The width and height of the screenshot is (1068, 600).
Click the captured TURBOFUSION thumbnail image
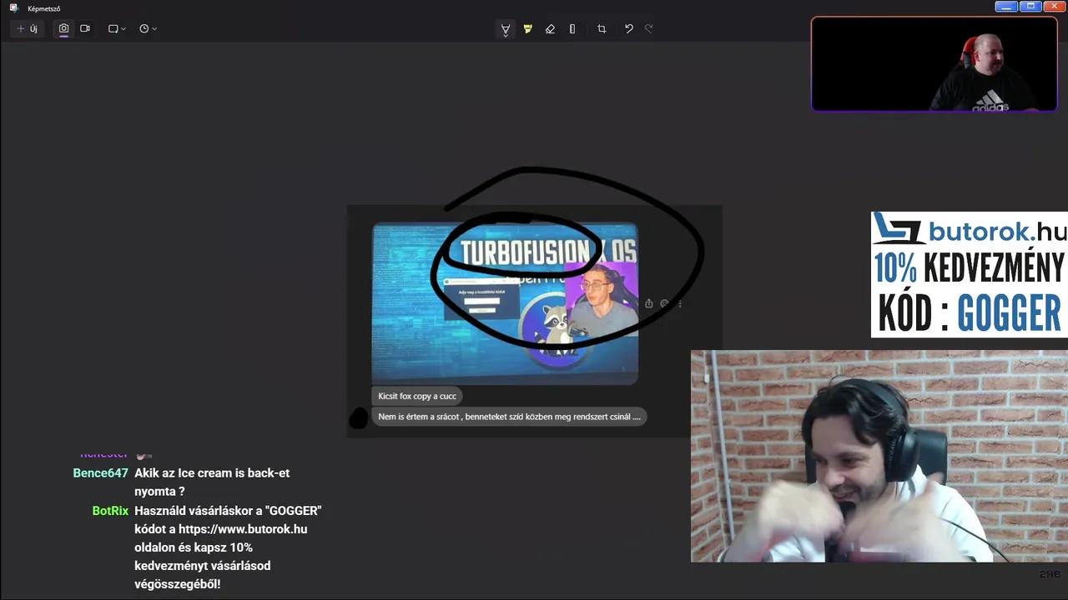(x=505, y=303)
